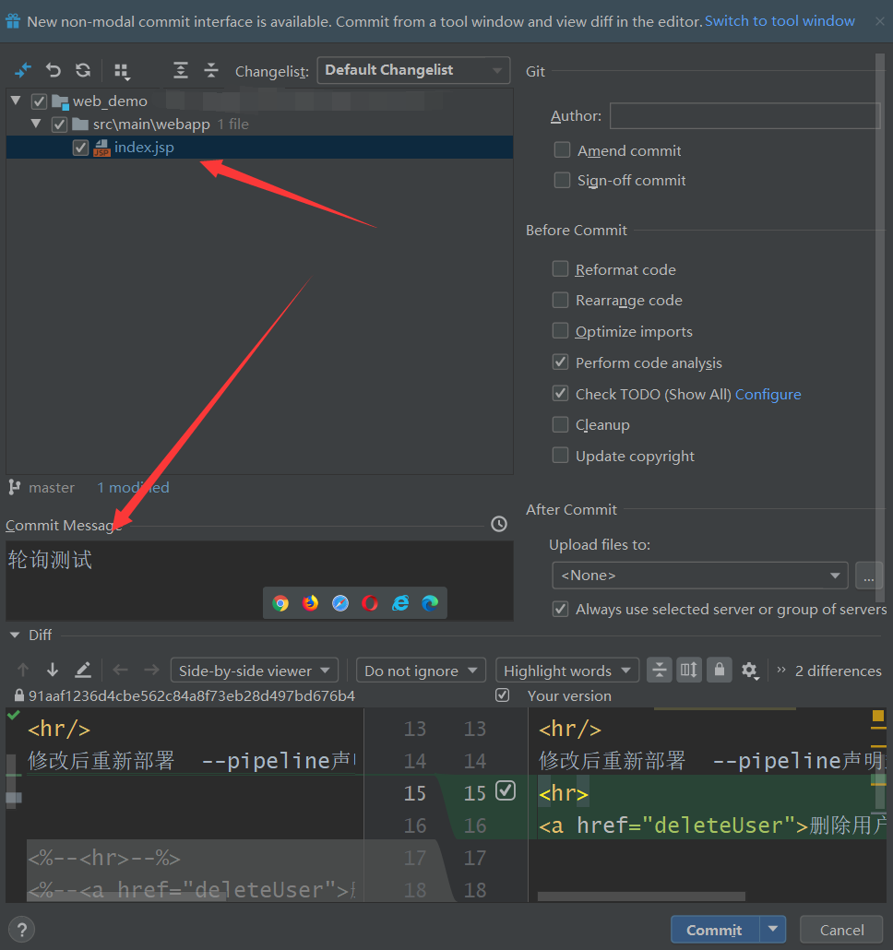This screenshot has height=950, width=893.
Task: Click the Show Diff toolbar icon
Action: coord(22,71)
